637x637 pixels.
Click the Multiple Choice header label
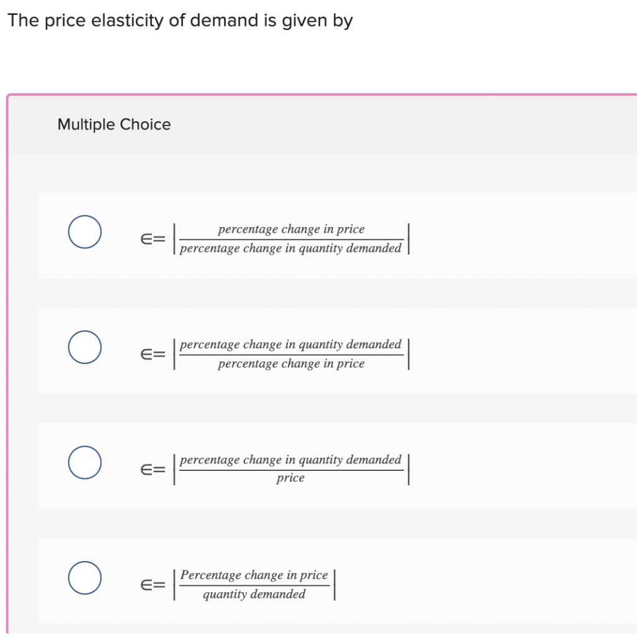[x=114, y=124]
